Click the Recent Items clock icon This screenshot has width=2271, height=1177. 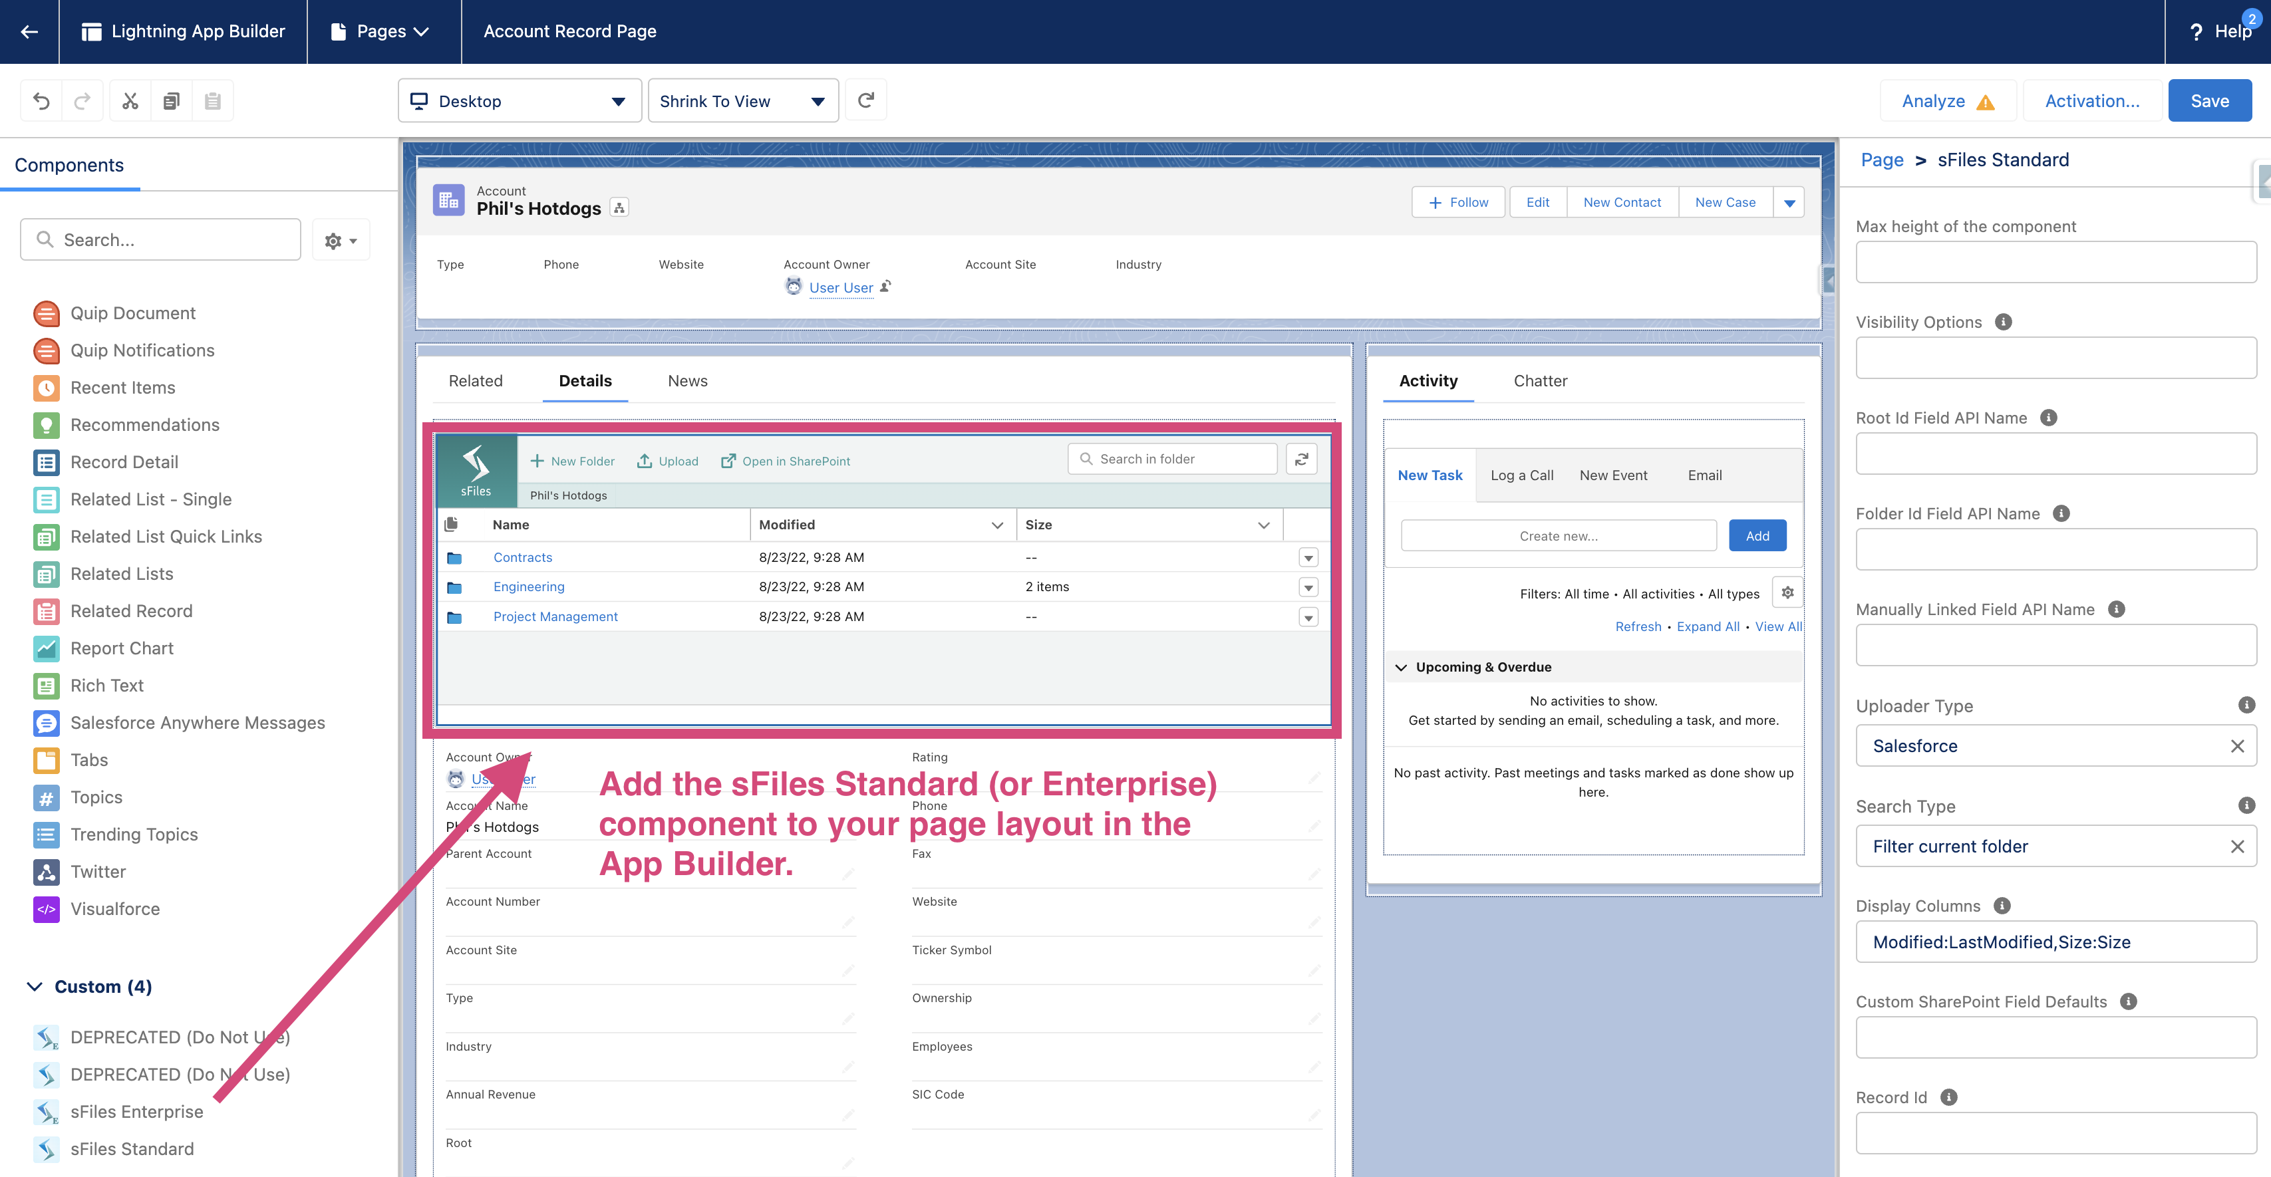coord(46,388)
